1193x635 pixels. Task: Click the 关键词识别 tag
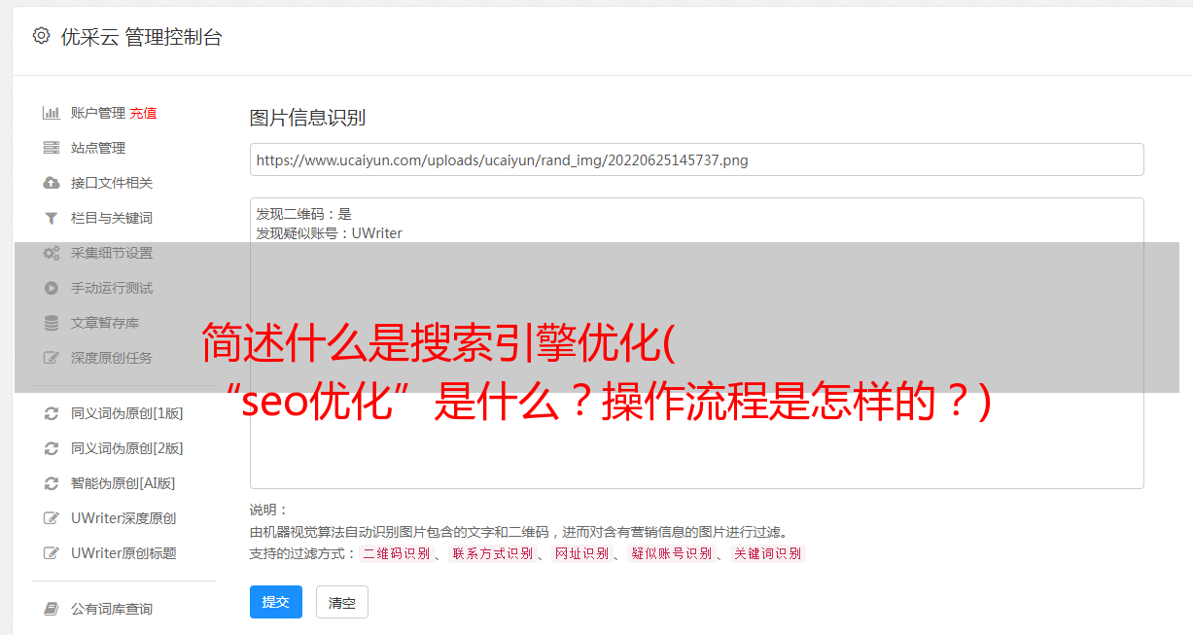(x=767, y=553)
